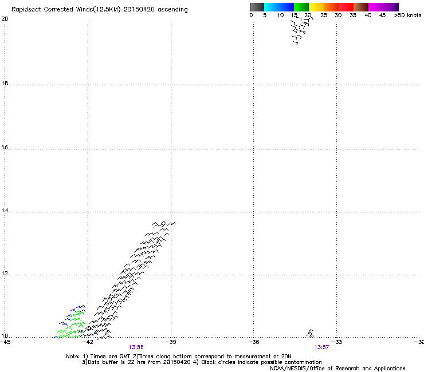
Task: Click the cyan-blue 5-15 knots legend segment
Action: [x=279, y=7]
